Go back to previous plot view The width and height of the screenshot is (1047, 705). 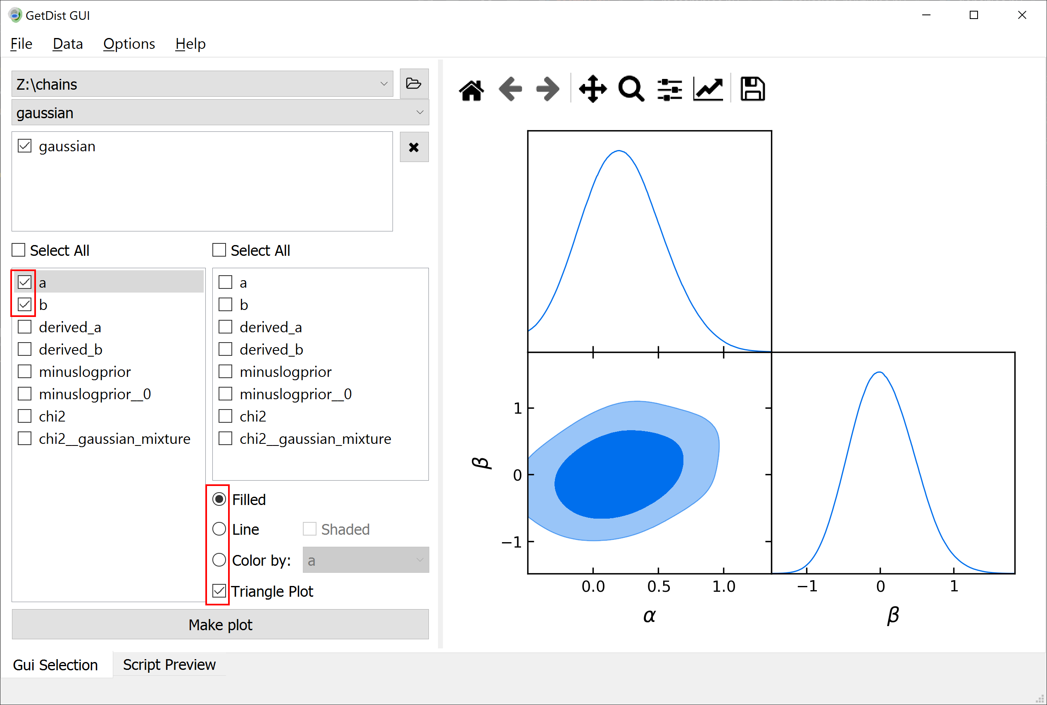[510, 89]
